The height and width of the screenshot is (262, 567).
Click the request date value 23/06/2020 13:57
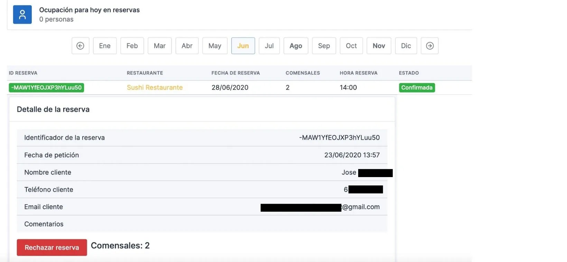pos(352,155)
